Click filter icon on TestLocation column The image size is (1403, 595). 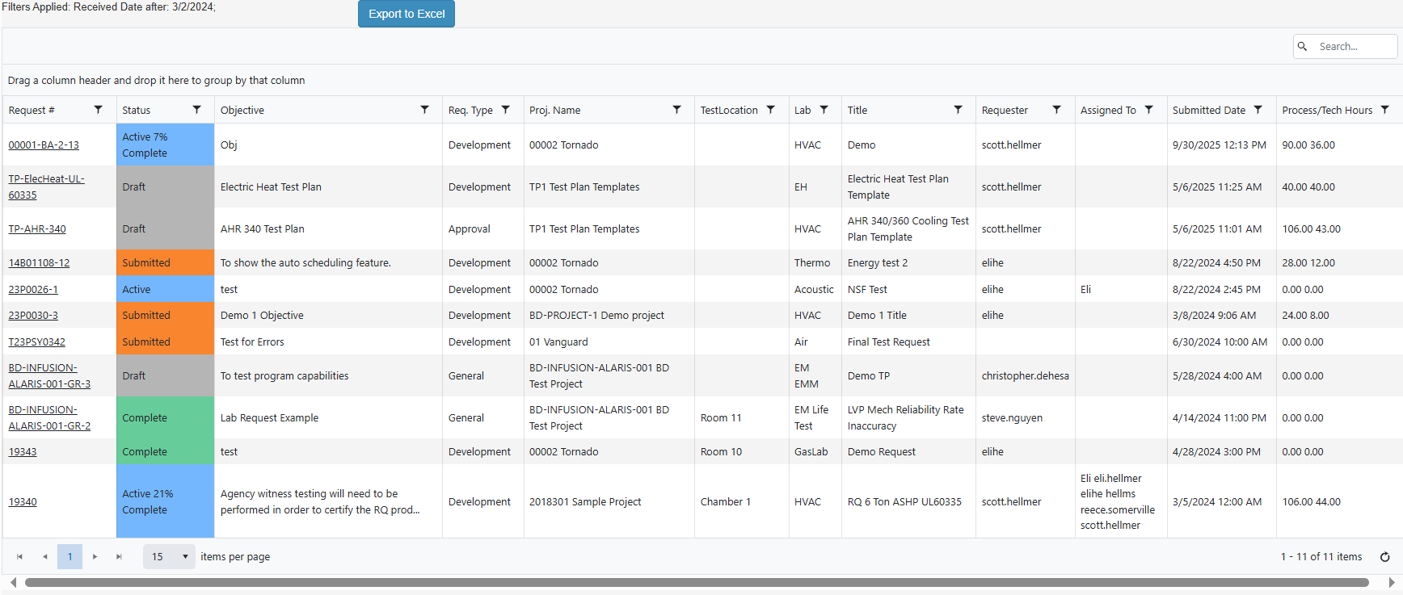click(770, 110)
